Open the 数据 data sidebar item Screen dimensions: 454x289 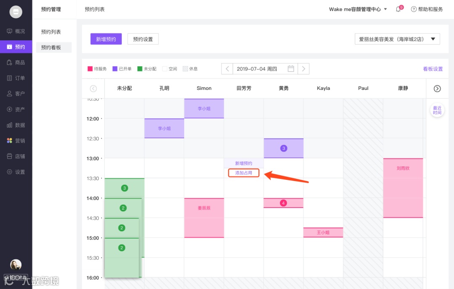[16, 125]
